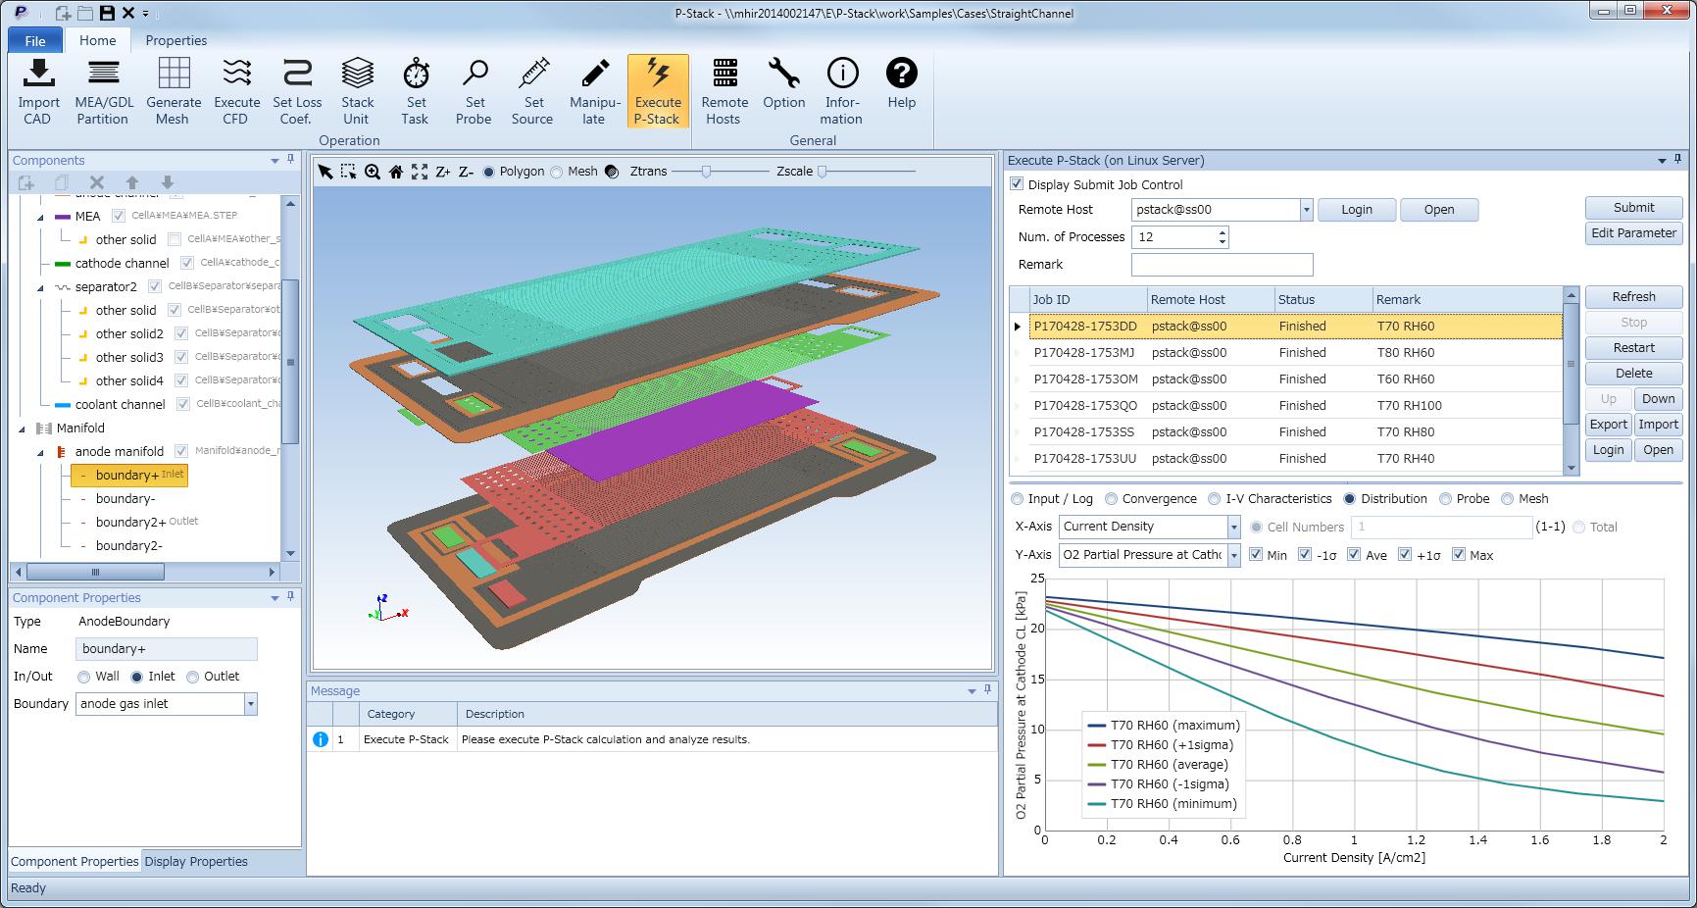This screenshot has width=1697, height=908.
Task: Toggle the Ave curve checkbox
Action: (x=1354, y=555)
